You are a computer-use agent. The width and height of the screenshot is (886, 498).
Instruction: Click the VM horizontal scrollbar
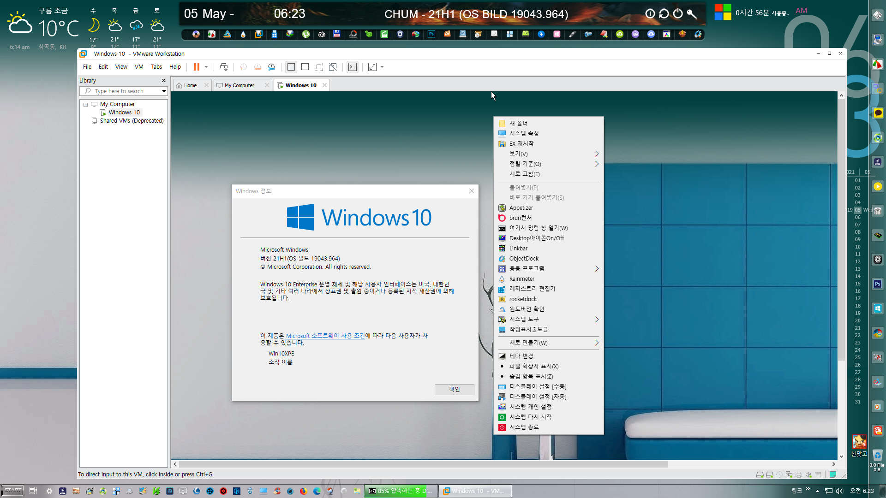tap(424, 464)
